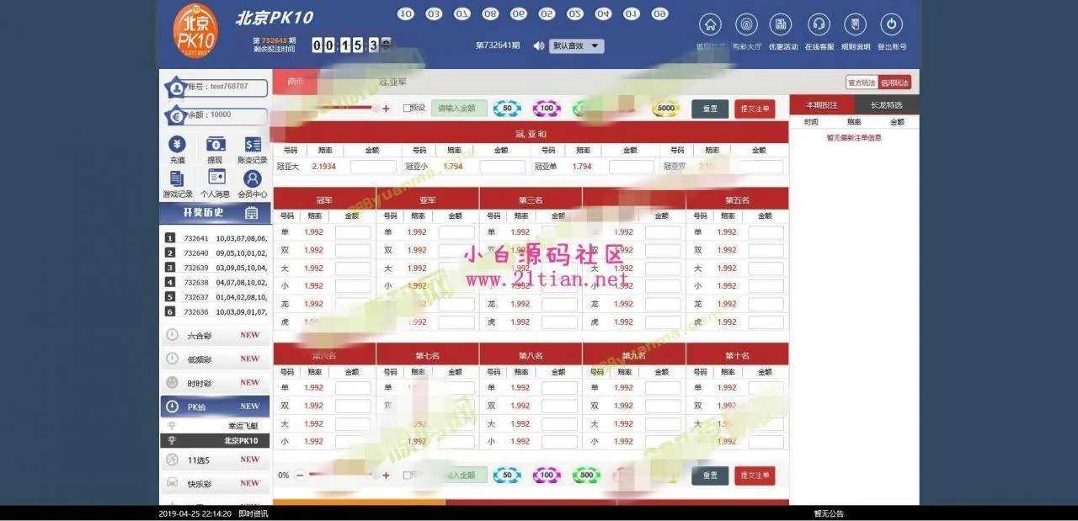Click the 提现 withdraw icon
The width and height of the screenshot is (1078, 521).
pyautogui.click(x=216, y=145)
